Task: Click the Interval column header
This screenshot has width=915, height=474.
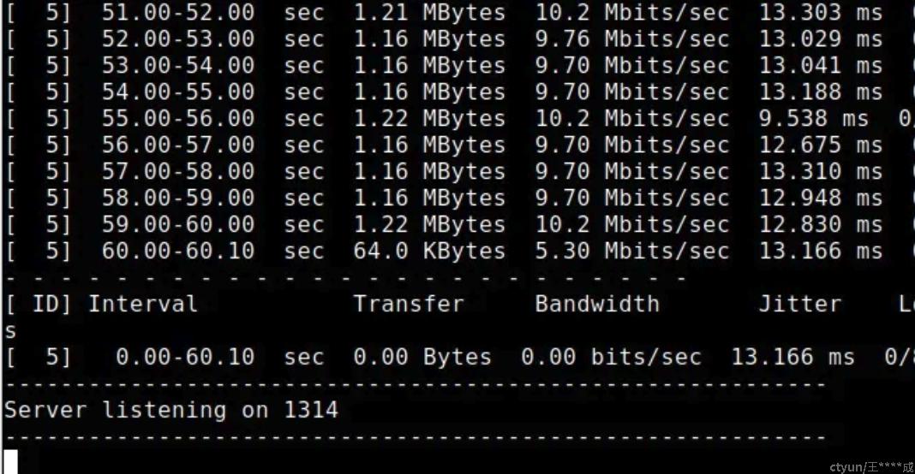Action: tap(144, 304)
